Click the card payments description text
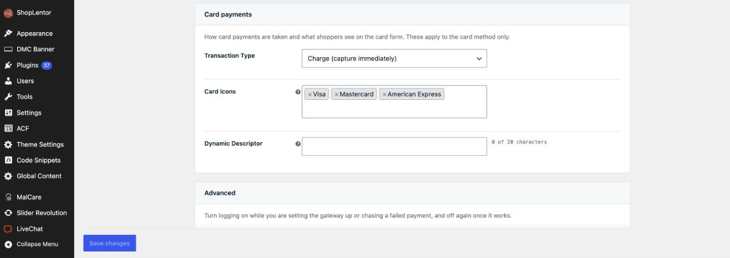The height and width of the screenshot is (258, 730). (x=357, y=37)
